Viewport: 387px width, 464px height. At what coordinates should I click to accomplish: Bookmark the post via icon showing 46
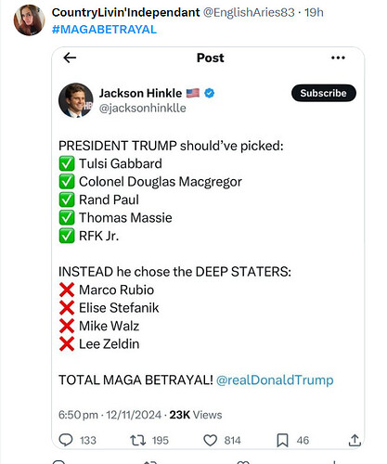[282, 440]
